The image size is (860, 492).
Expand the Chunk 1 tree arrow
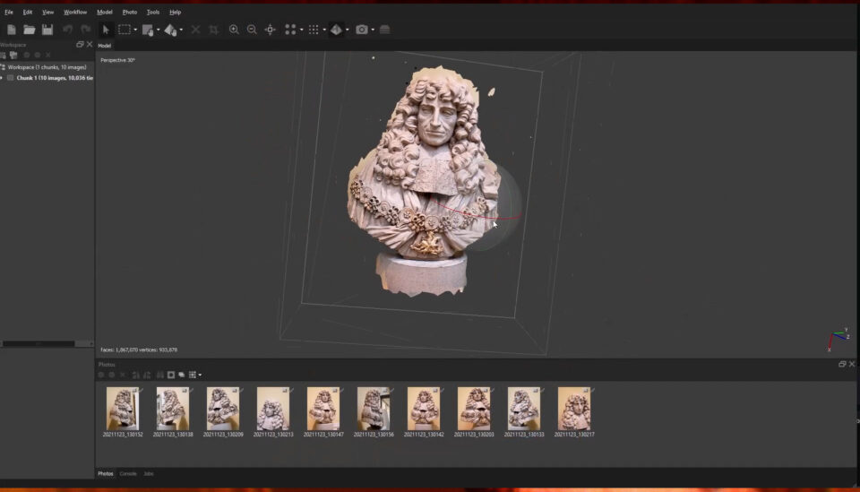coord(3,78)
